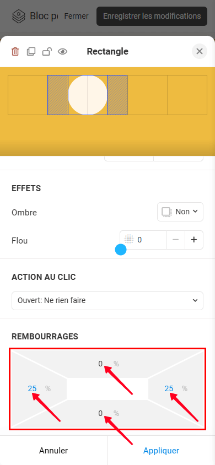Open the 'Ouvert: Ne rien faire' dropdown
Image resolution: width=215 pixels, height=465 pixels.
tap(108, 301)
